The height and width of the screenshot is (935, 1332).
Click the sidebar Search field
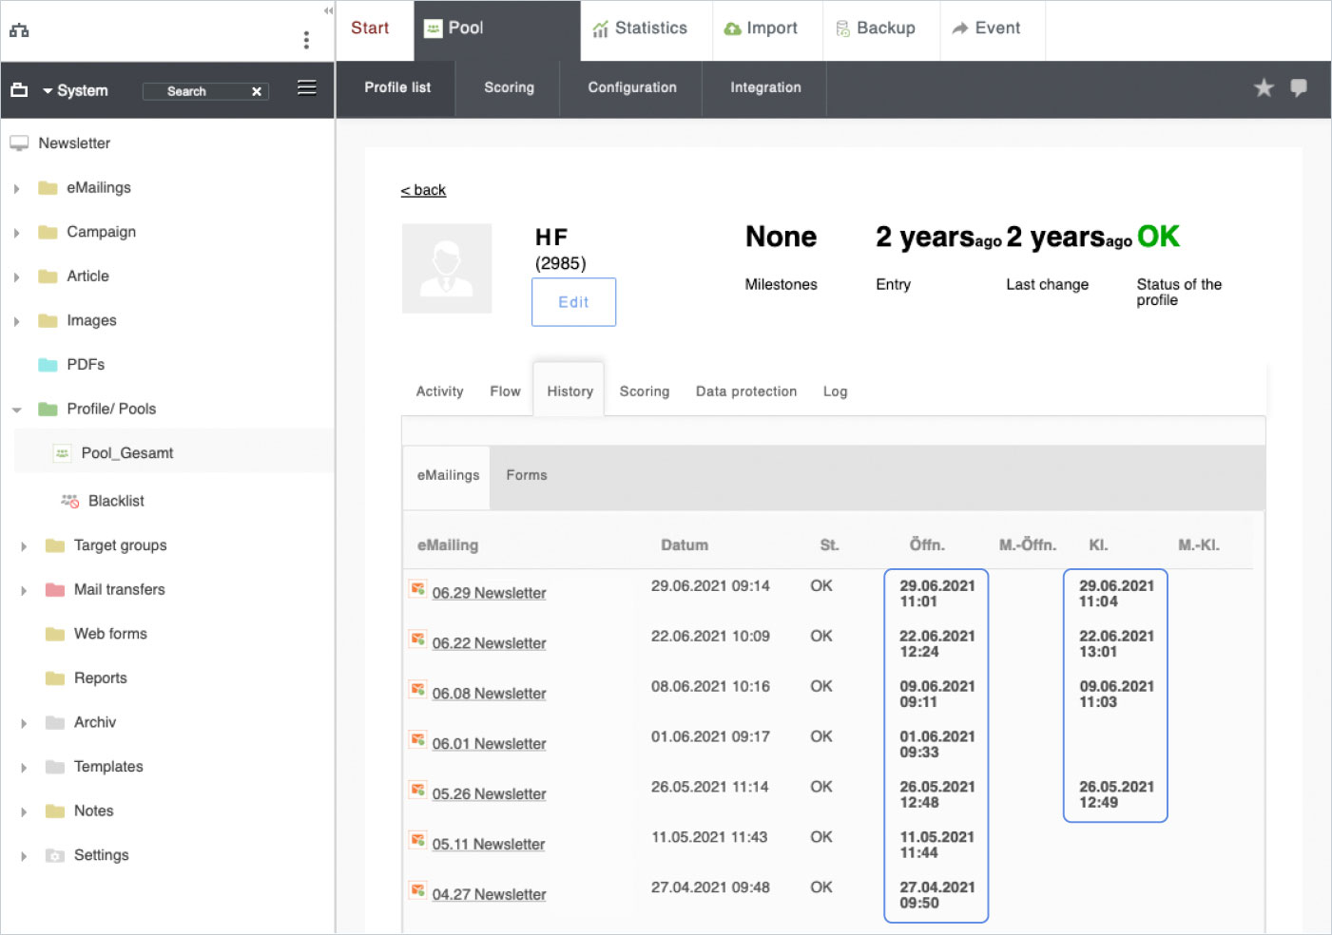tap(195, 92)
